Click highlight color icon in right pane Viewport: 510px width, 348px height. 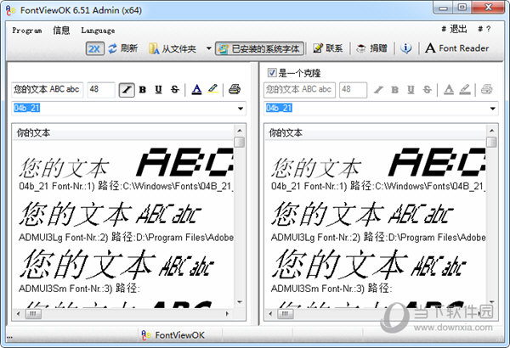click(465, 89)
